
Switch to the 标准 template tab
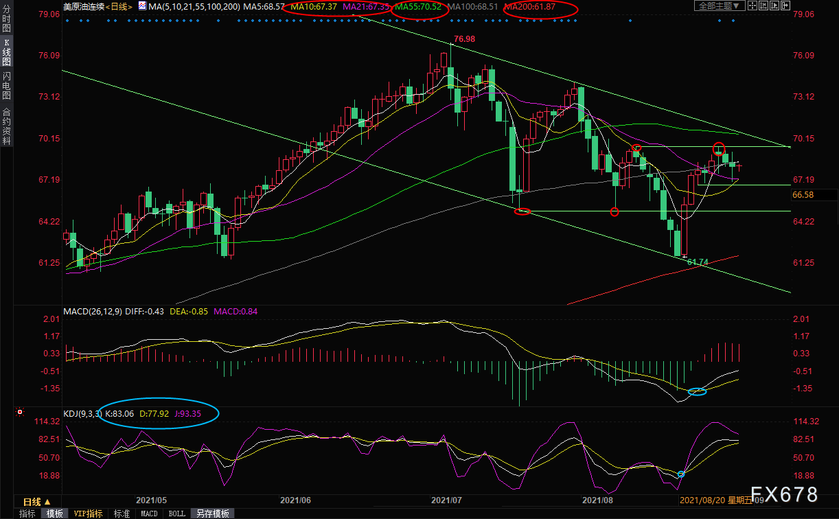click(122, 514)
